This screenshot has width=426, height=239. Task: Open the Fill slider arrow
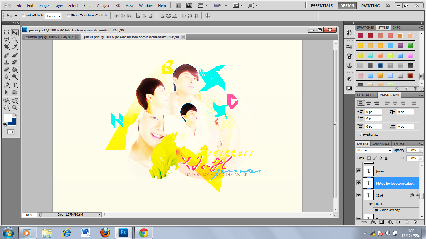coord(420,158)
